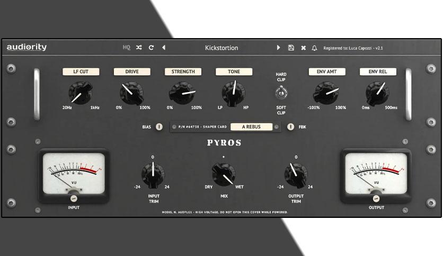Click the input VU meter adjustment screw

(x=74, y=198)
